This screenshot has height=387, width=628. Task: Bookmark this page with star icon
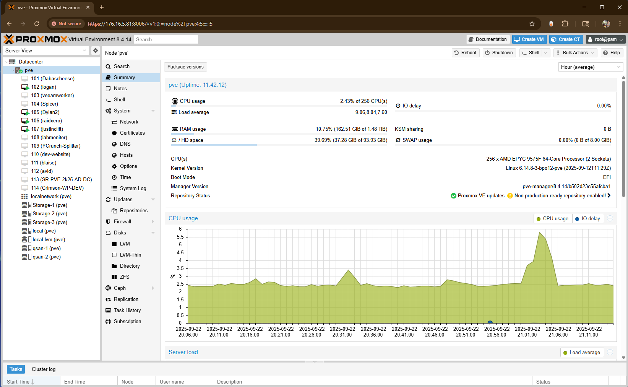click(x=532, y=24)
